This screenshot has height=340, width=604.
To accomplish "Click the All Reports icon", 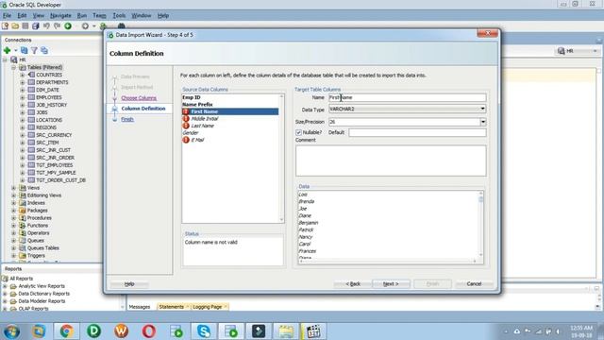I will (5, 279).
